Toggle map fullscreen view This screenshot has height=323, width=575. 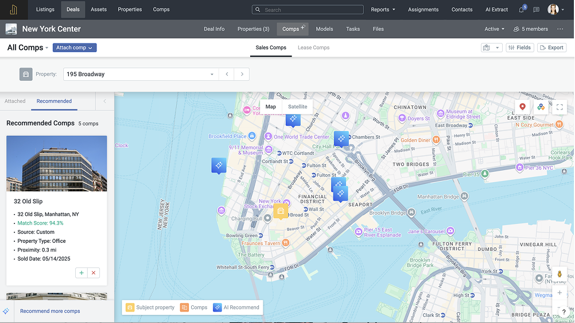click(560, 107)
